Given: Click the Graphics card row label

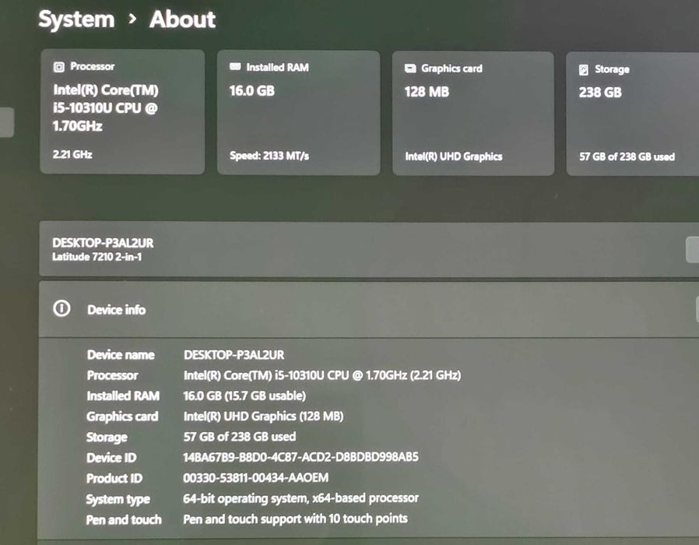Looking at the screenshot, I should [122, 417].
